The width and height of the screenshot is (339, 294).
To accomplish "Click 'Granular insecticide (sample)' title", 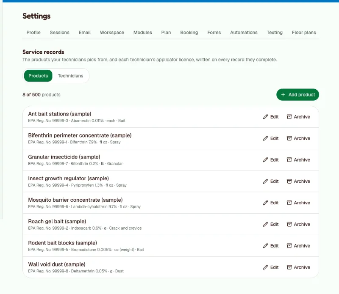I will tap(64, 157).
